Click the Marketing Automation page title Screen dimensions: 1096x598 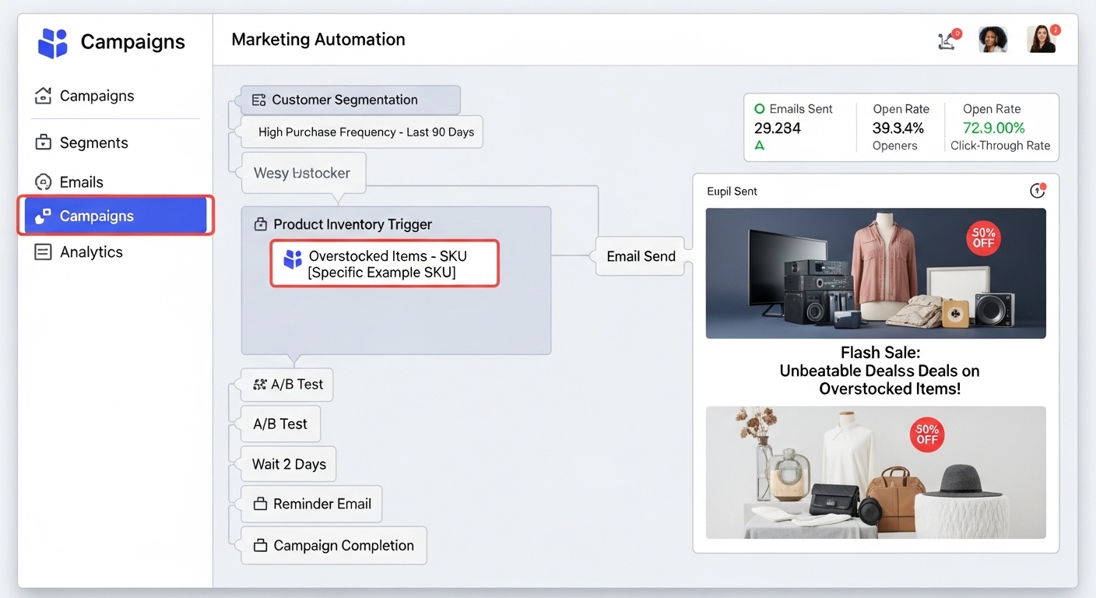click(318, 39)
